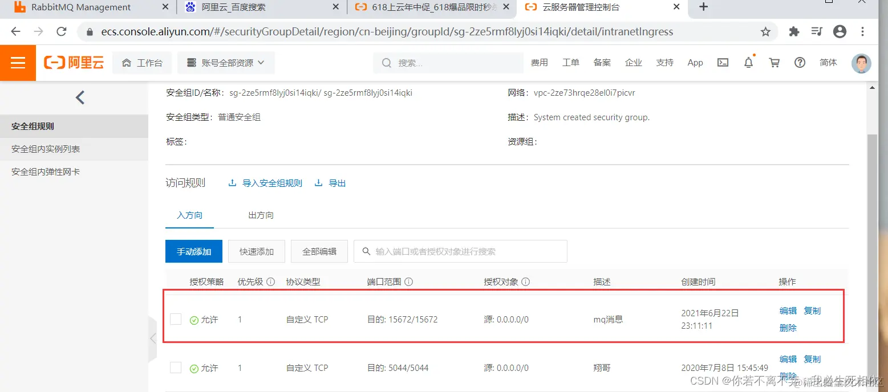This screenshot has height=392, width=888.
Task: View notifications via the bell icon
Action: pyautogui.click(x=748, y=63)
